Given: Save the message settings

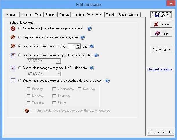Looking at the screenshot, I should click(161, 15).
